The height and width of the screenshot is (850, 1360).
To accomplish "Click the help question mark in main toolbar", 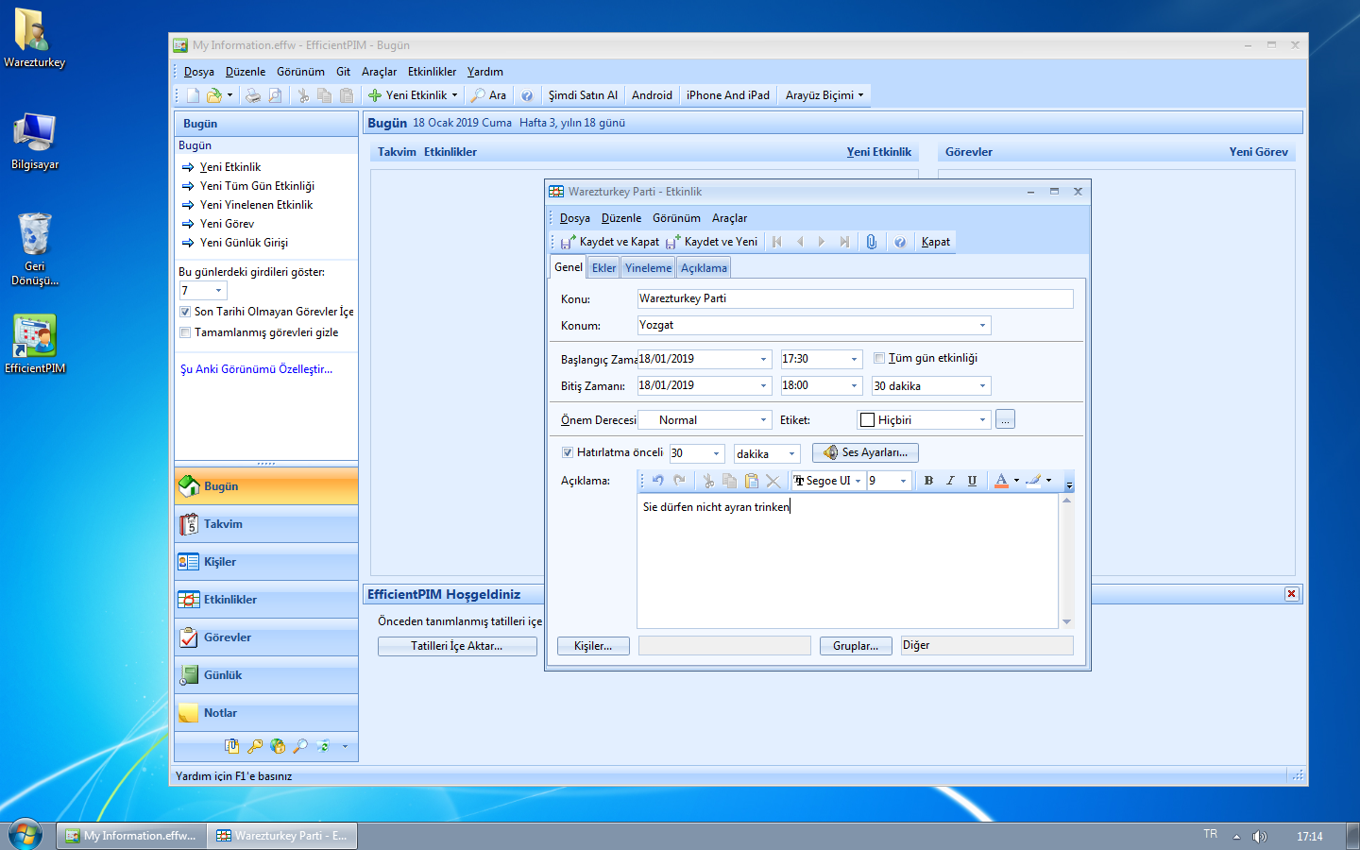I will pos(527,95).
